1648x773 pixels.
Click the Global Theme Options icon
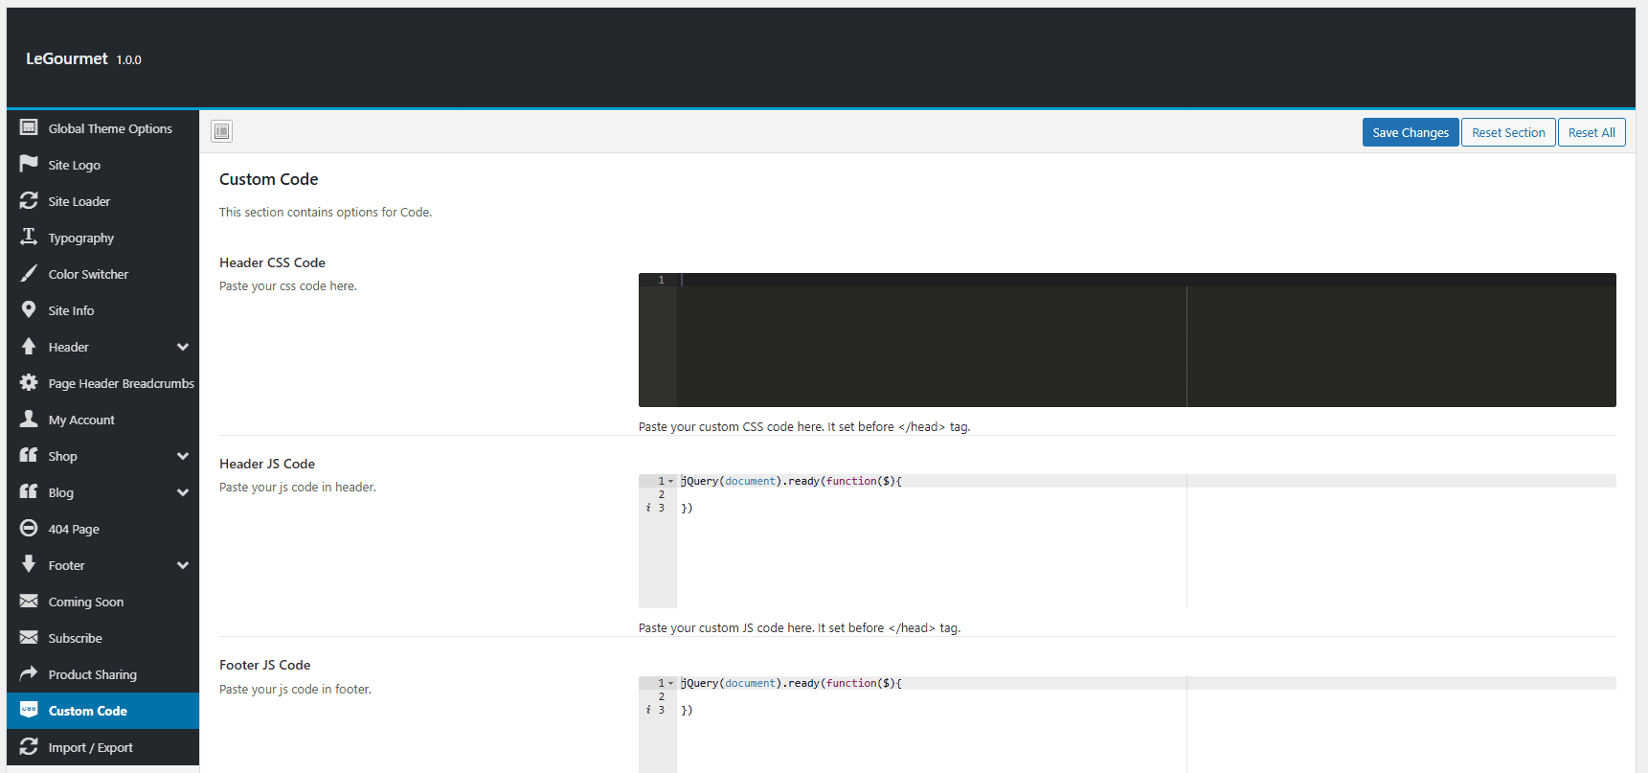click(x=29, y=127)
